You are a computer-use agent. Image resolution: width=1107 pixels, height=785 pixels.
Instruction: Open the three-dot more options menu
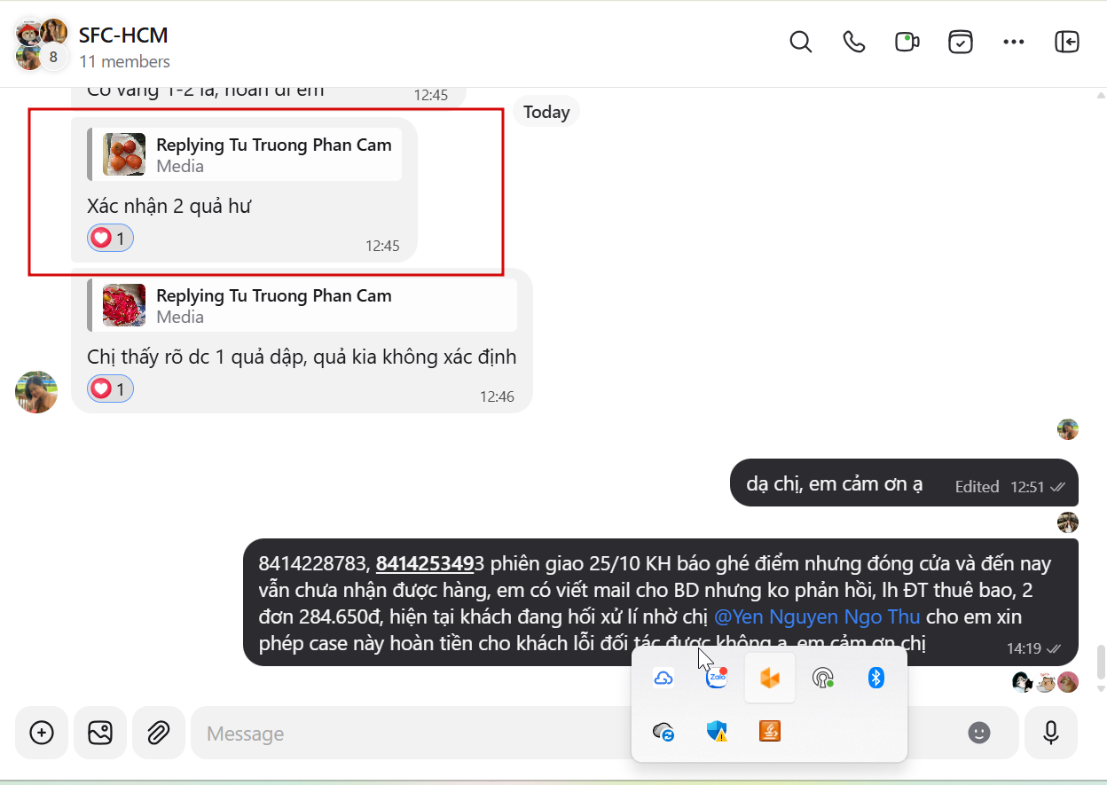tap(1014, 42)
